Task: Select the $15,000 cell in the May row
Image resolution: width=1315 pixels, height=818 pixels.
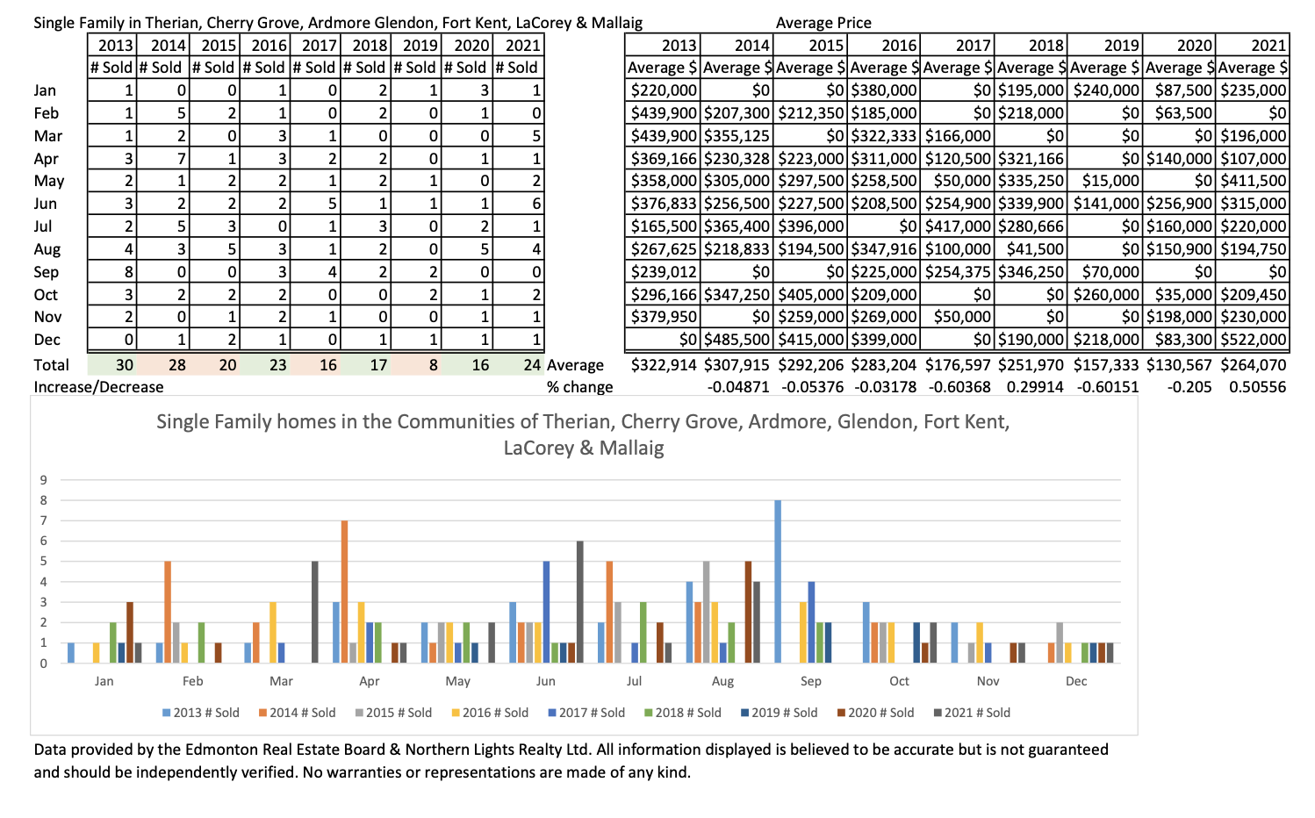Action: 1104,181
